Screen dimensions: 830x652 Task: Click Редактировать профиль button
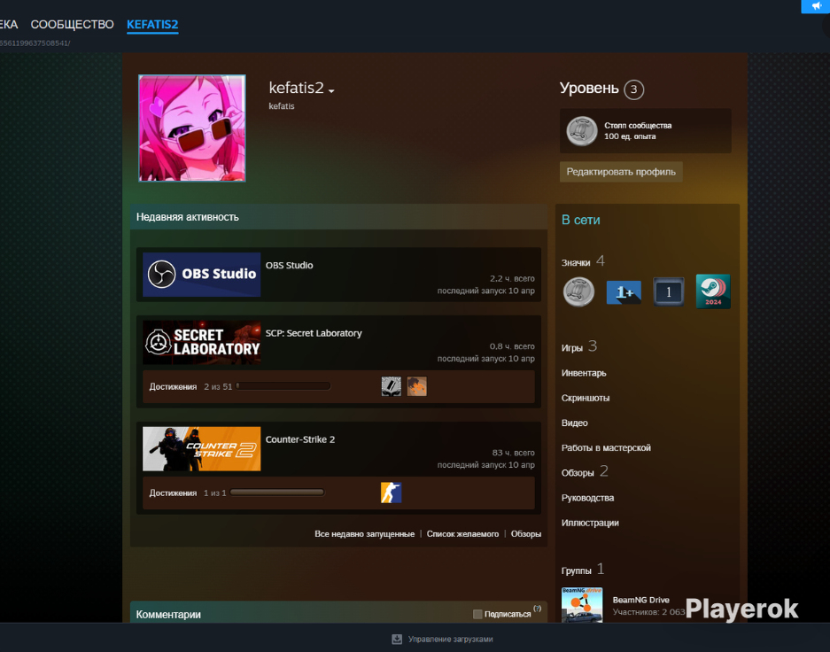(x=621, y=172)
